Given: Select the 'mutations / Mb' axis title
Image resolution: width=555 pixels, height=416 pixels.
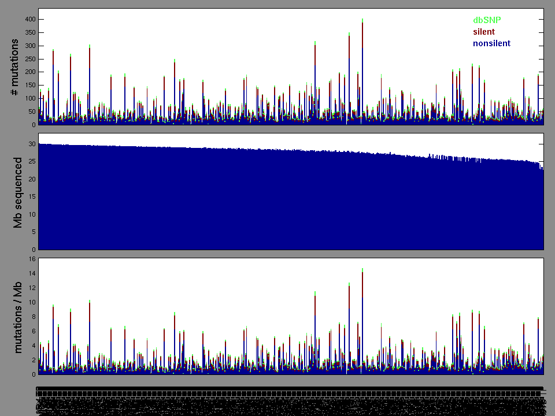Looking at the screenshot, I should tap(17, 315).
